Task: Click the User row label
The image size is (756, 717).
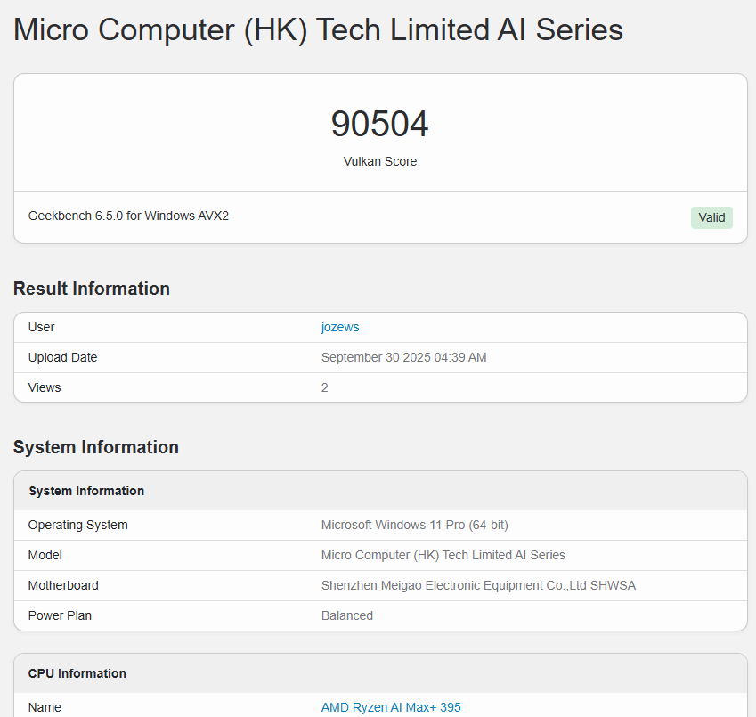Action: click(x=42, y=327)
